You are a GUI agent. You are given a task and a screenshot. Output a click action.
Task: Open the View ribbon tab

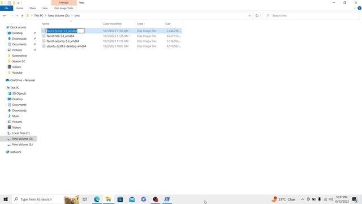click(x=45, y=8)
